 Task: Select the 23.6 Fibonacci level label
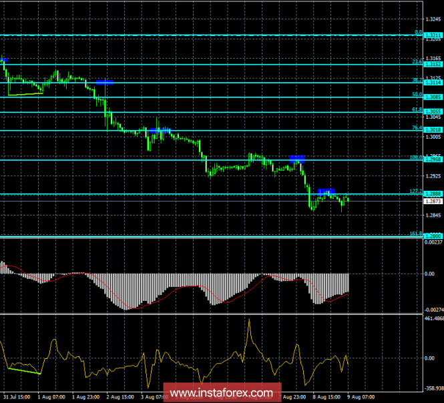pos(417,61)
